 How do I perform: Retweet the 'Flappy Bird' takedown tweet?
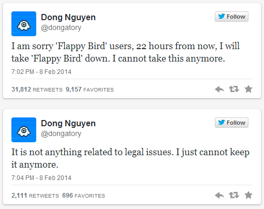click(x=234, y=89)
